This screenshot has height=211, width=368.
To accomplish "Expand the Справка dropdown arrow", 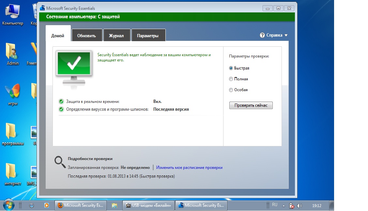I will tap(286, 35).
